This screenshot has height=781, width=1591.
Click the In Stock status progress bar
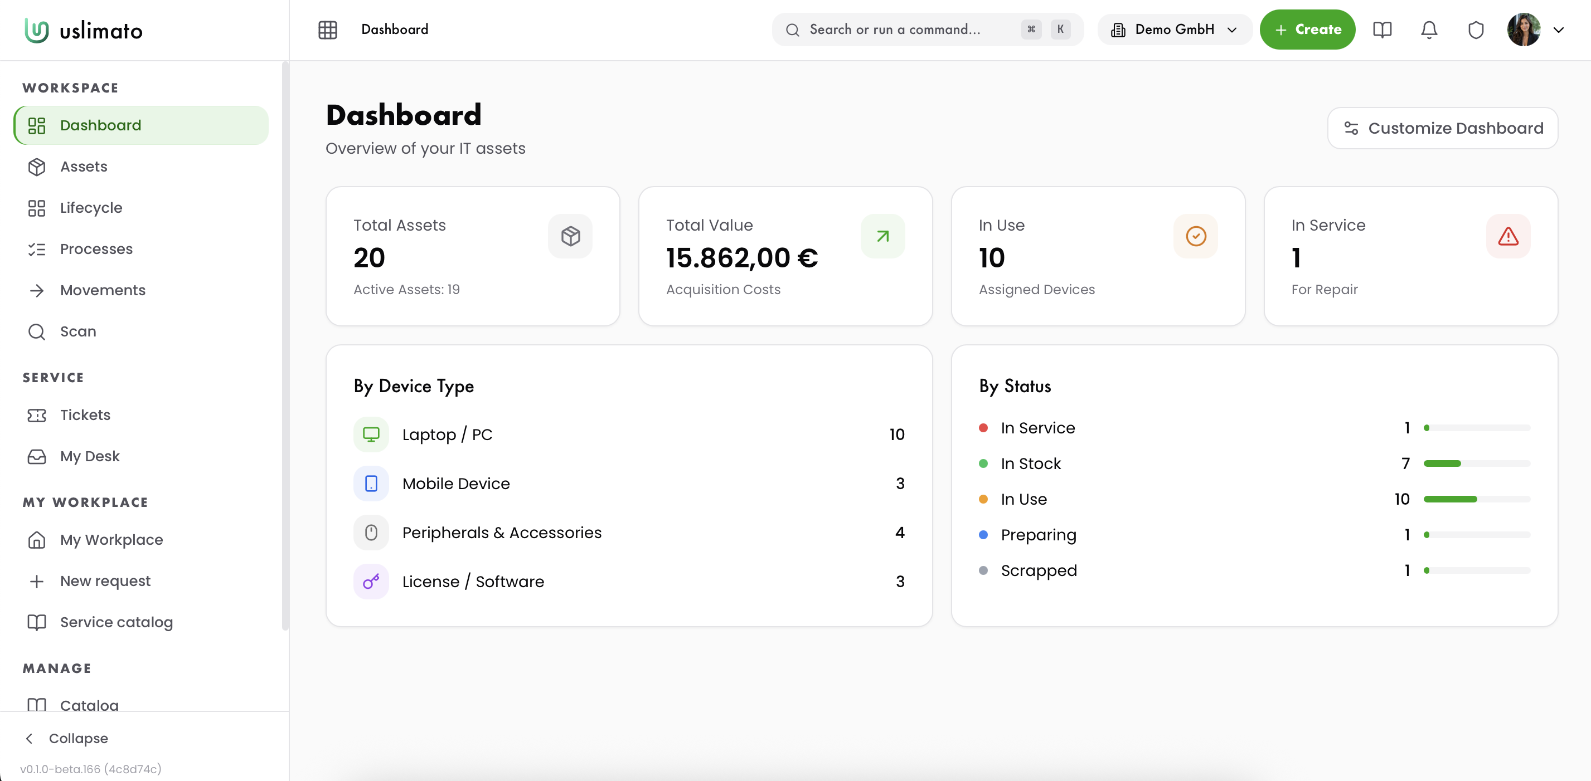tap(1477, 463)
